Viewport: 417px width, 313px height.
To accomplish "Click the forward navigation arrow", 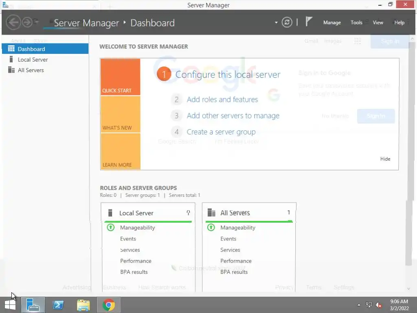I will pyautogui.click(x=27, y=22).
